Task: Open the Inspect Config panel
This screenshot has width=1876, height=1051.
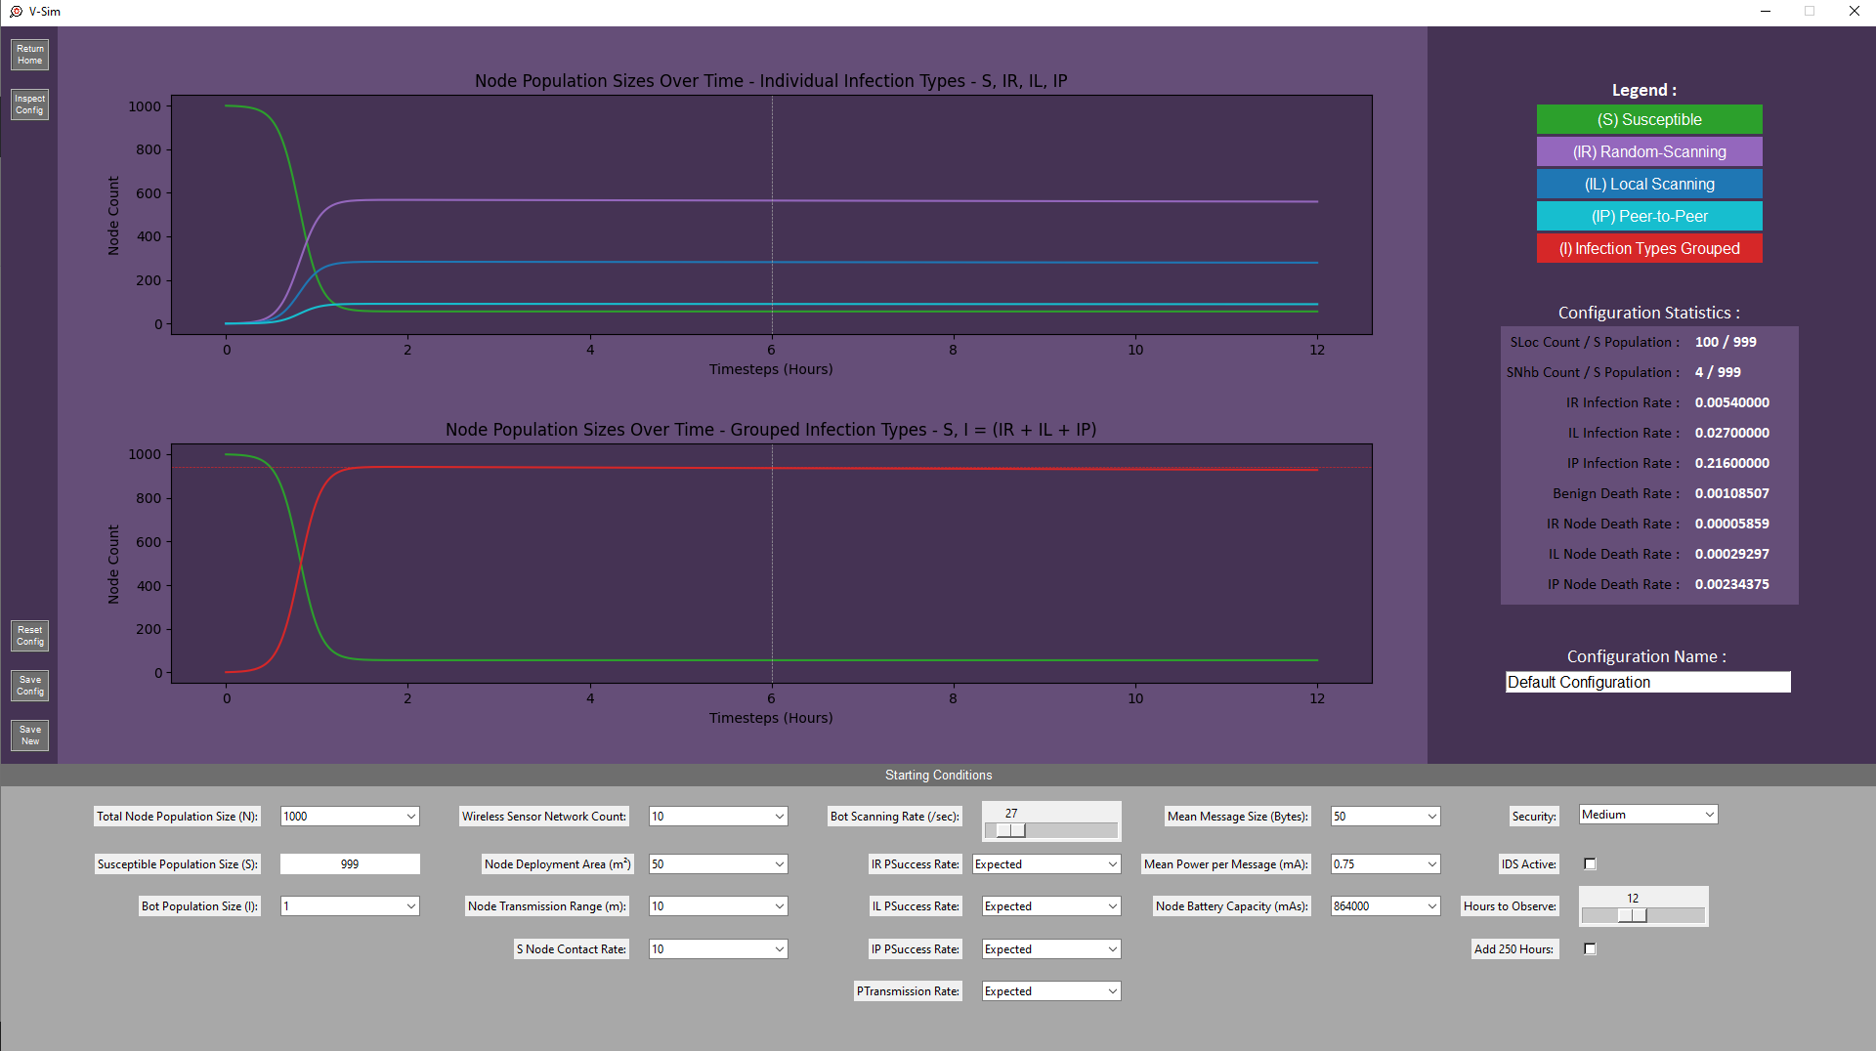Action: [x=29, y=104]
